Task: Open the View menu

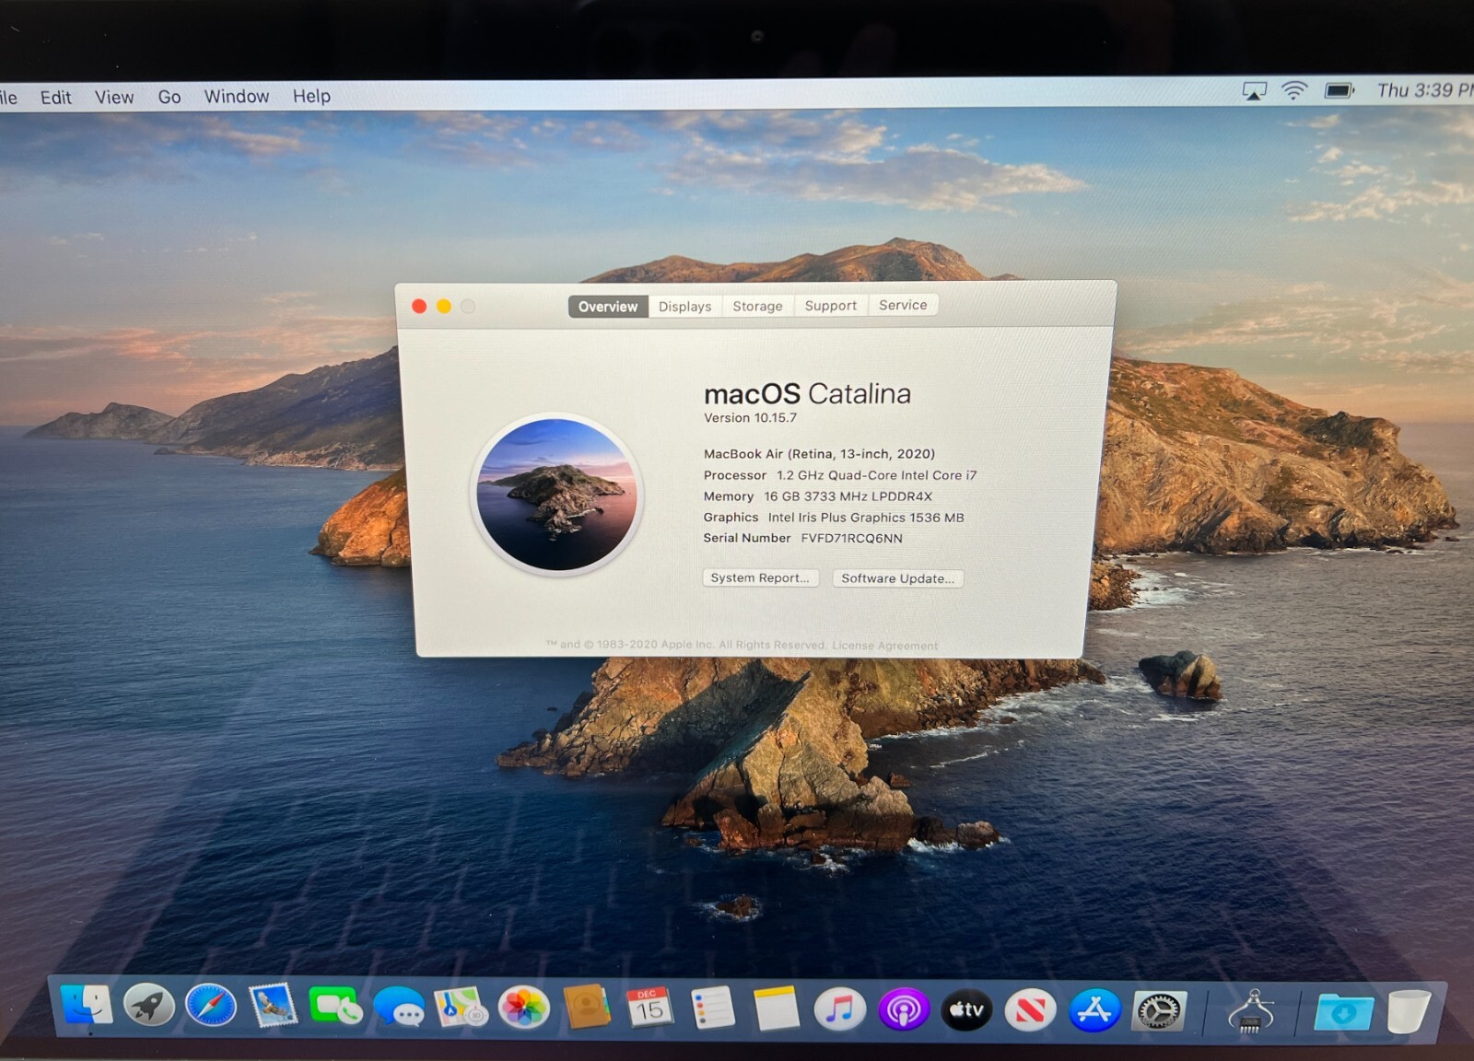Action: tap(114, 97)
